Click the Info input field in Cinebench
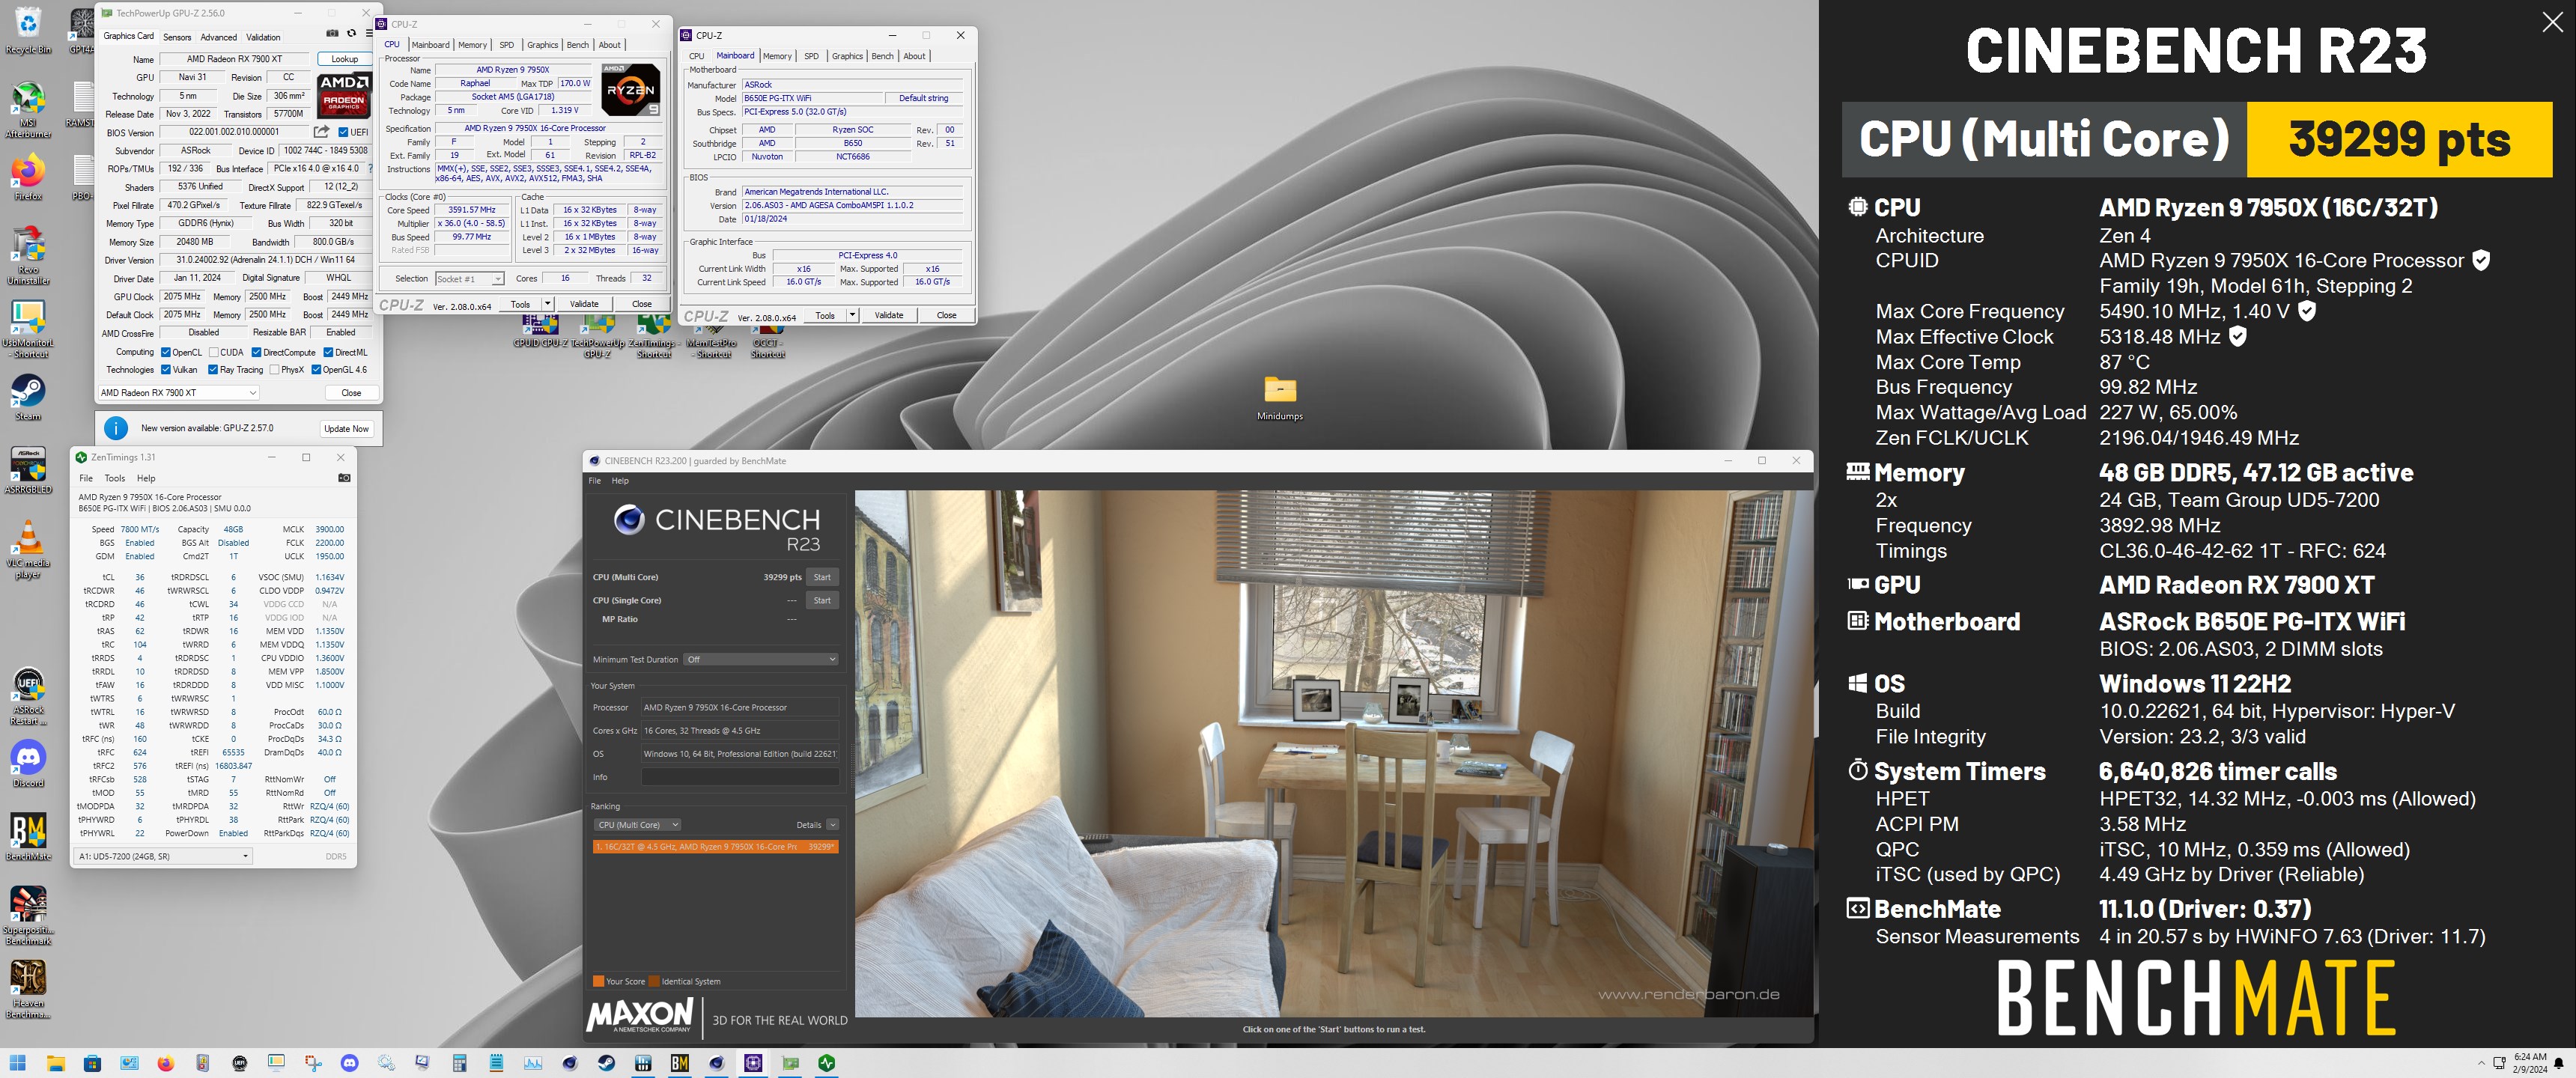The height and width of the screenshot is (1078, 2576). (740, 777)
